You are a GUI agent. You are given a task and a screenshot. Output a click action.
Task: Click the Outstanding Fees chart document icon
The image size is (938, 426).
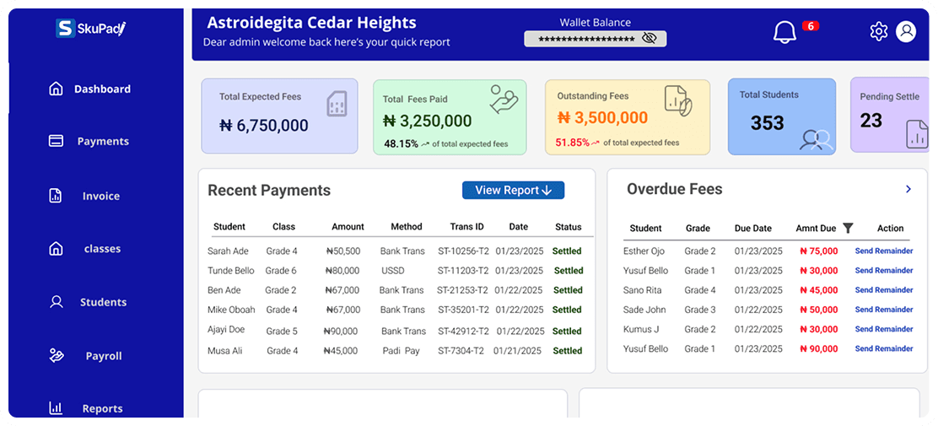point(678,100)
